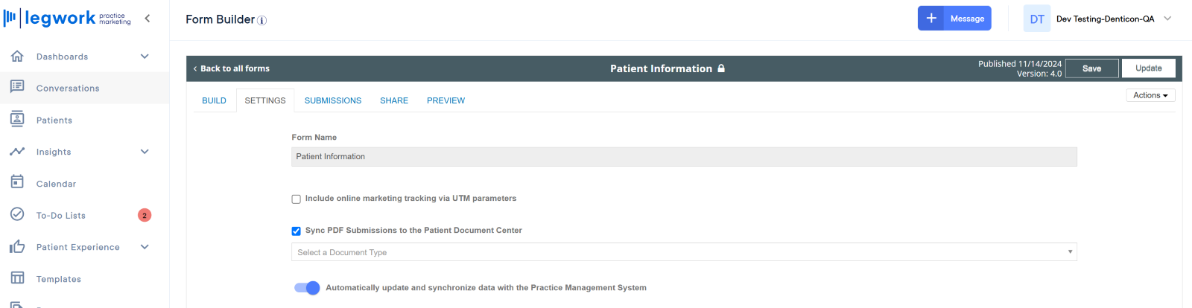The width and height of the screenshot is (1192, 308).
Task: Uncheck Sync PDF Submissions checkbox
Action: [296, 231]
